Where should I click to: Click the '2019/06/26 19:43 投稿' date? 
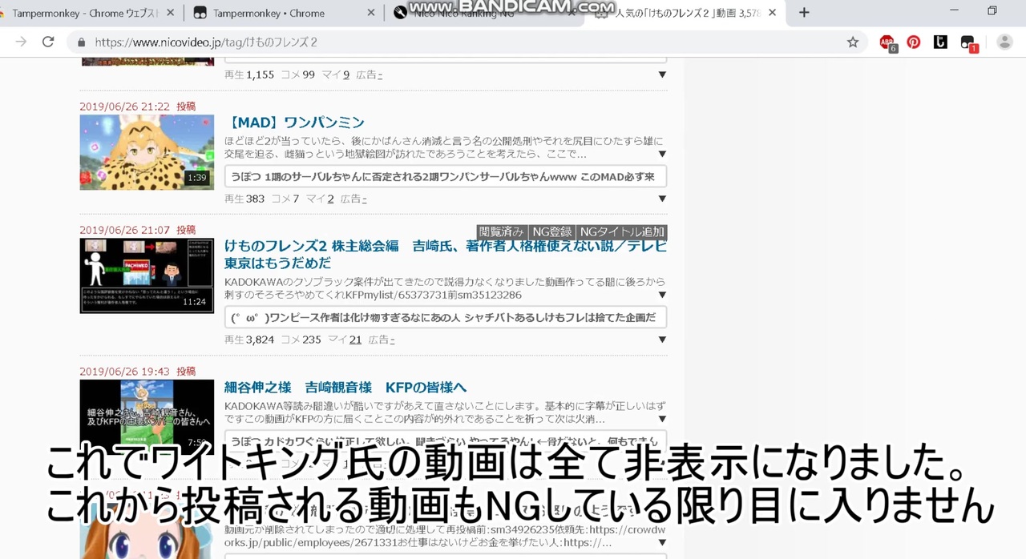(137, 372)
